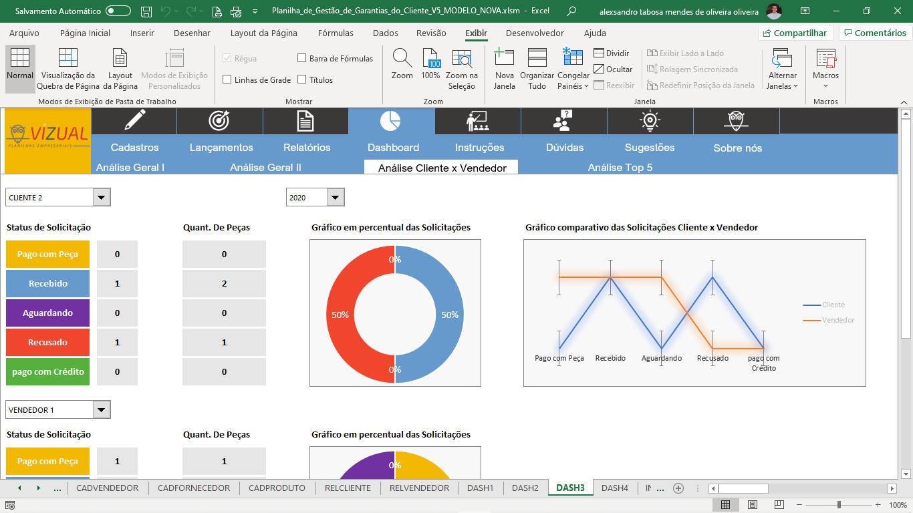Switch to Desenvolvedor ribbon tab
The image size is (913, 513).
[x=535, y=33]
